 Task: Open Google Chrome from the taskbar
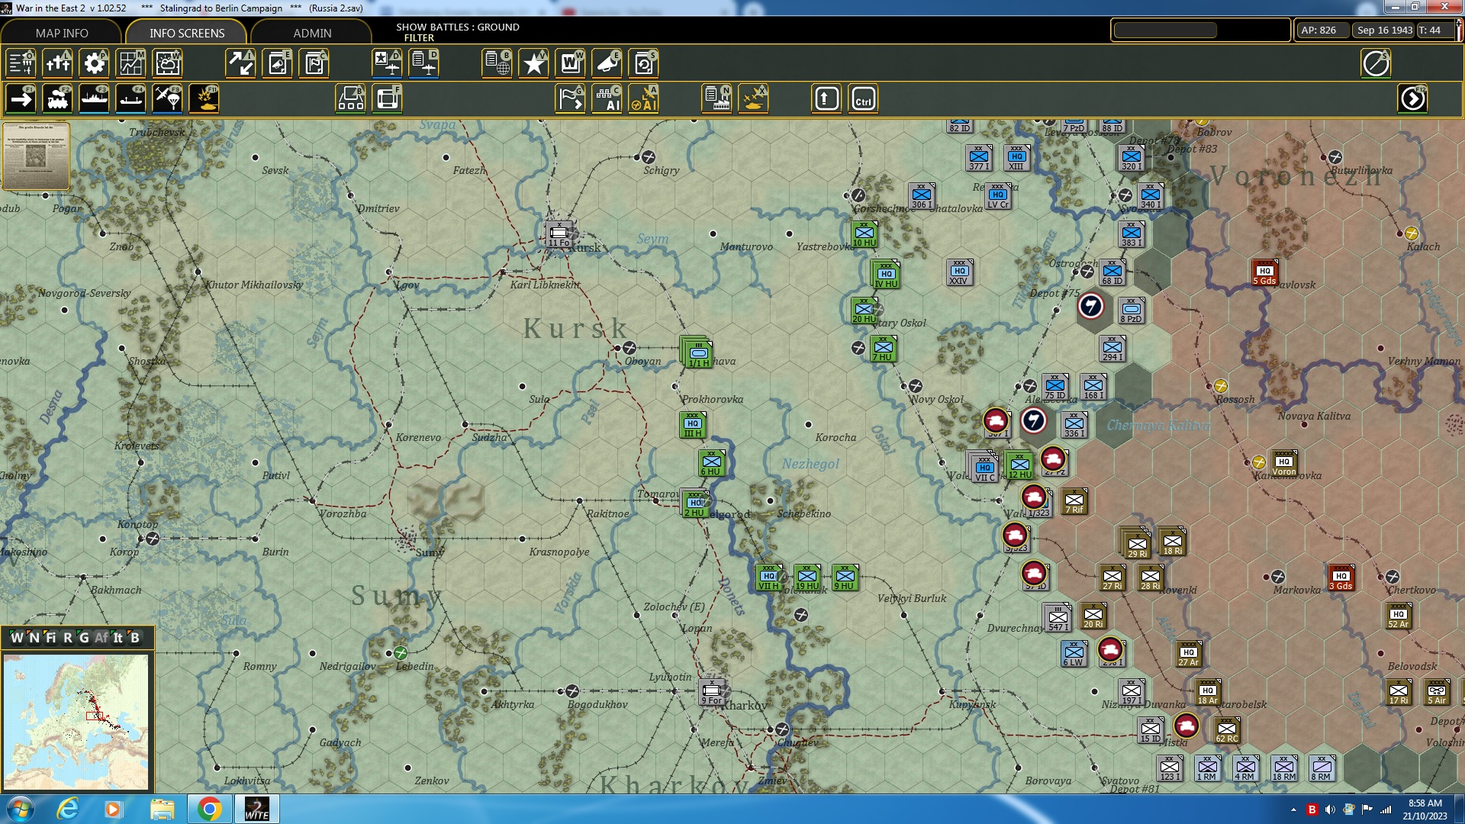pyautogui.click(x=209, y=809)
